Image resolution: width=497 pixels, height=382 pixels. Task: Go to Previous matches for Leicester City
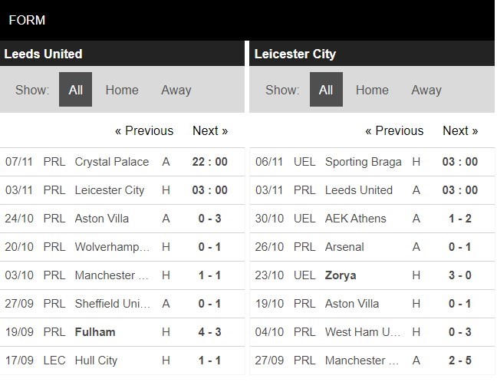(x=394, y=130)
